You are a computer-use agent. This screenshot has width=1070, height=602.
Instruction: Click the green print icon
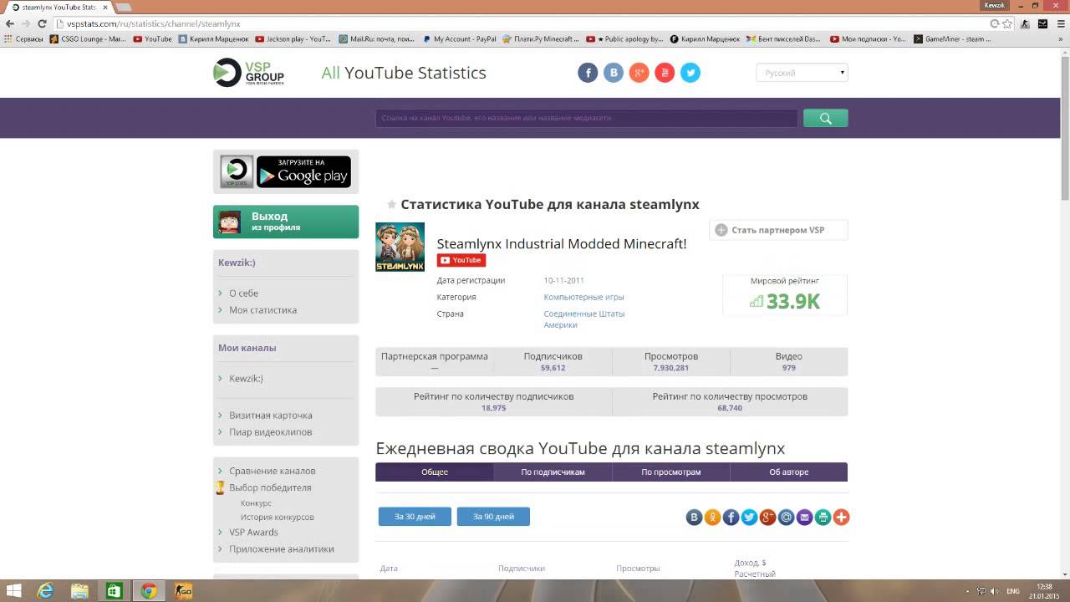tap(823, 518)
